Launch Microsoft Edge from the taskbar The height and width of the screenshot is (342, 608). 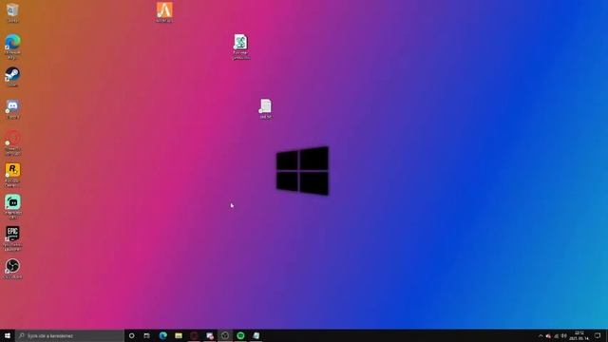pos(162,335)
